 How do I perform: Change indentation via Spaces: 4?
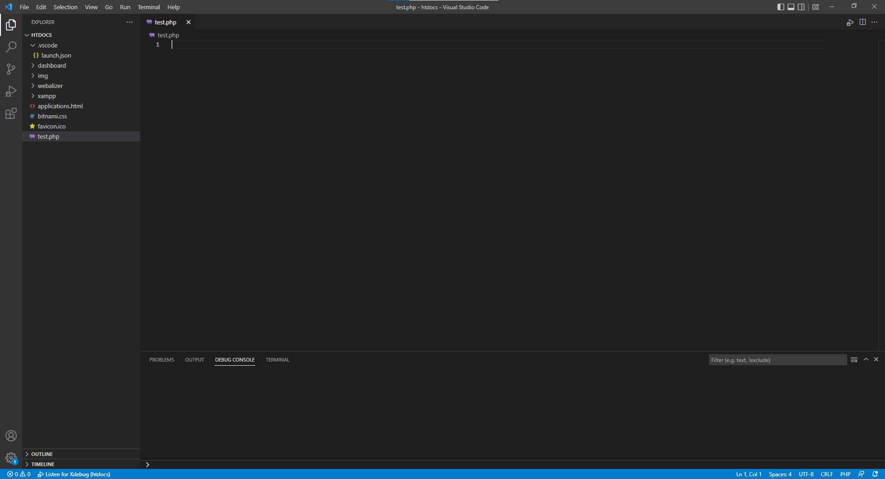click(780, 474)
